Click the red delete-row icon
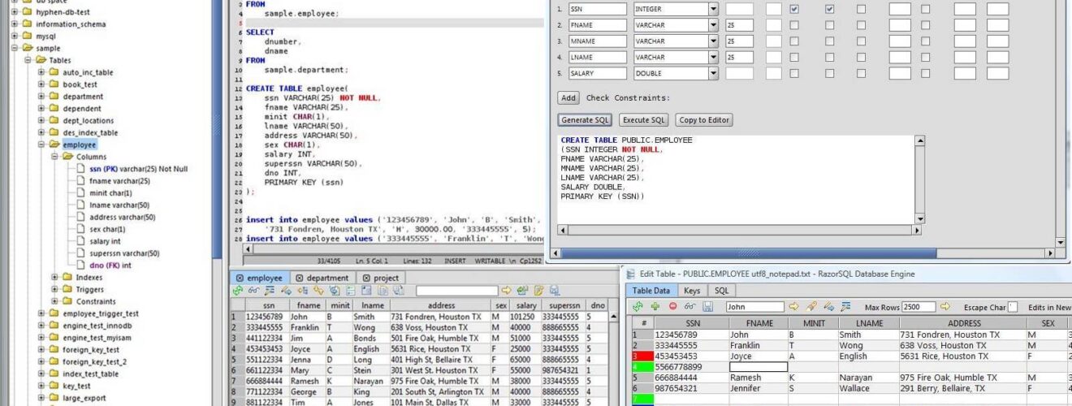Viewport: 1072px width, 406px height. point(673,307)
